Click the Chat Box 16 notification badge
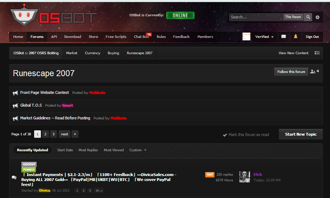The height and width of the screenshot is (198, 330). (149, 34)
